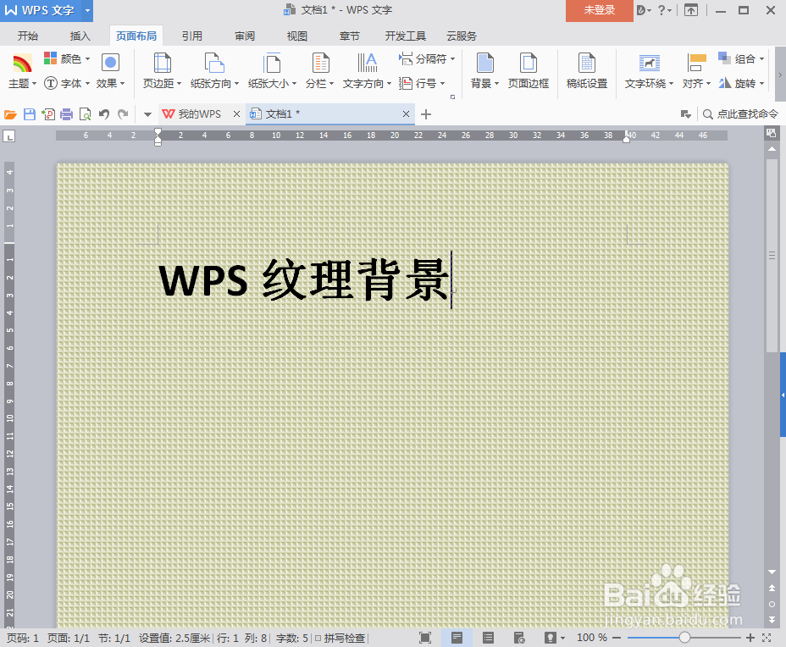The image size is (786, 647).
Task: Open the 页边距 margins options
Action: (x=162, y=71)
